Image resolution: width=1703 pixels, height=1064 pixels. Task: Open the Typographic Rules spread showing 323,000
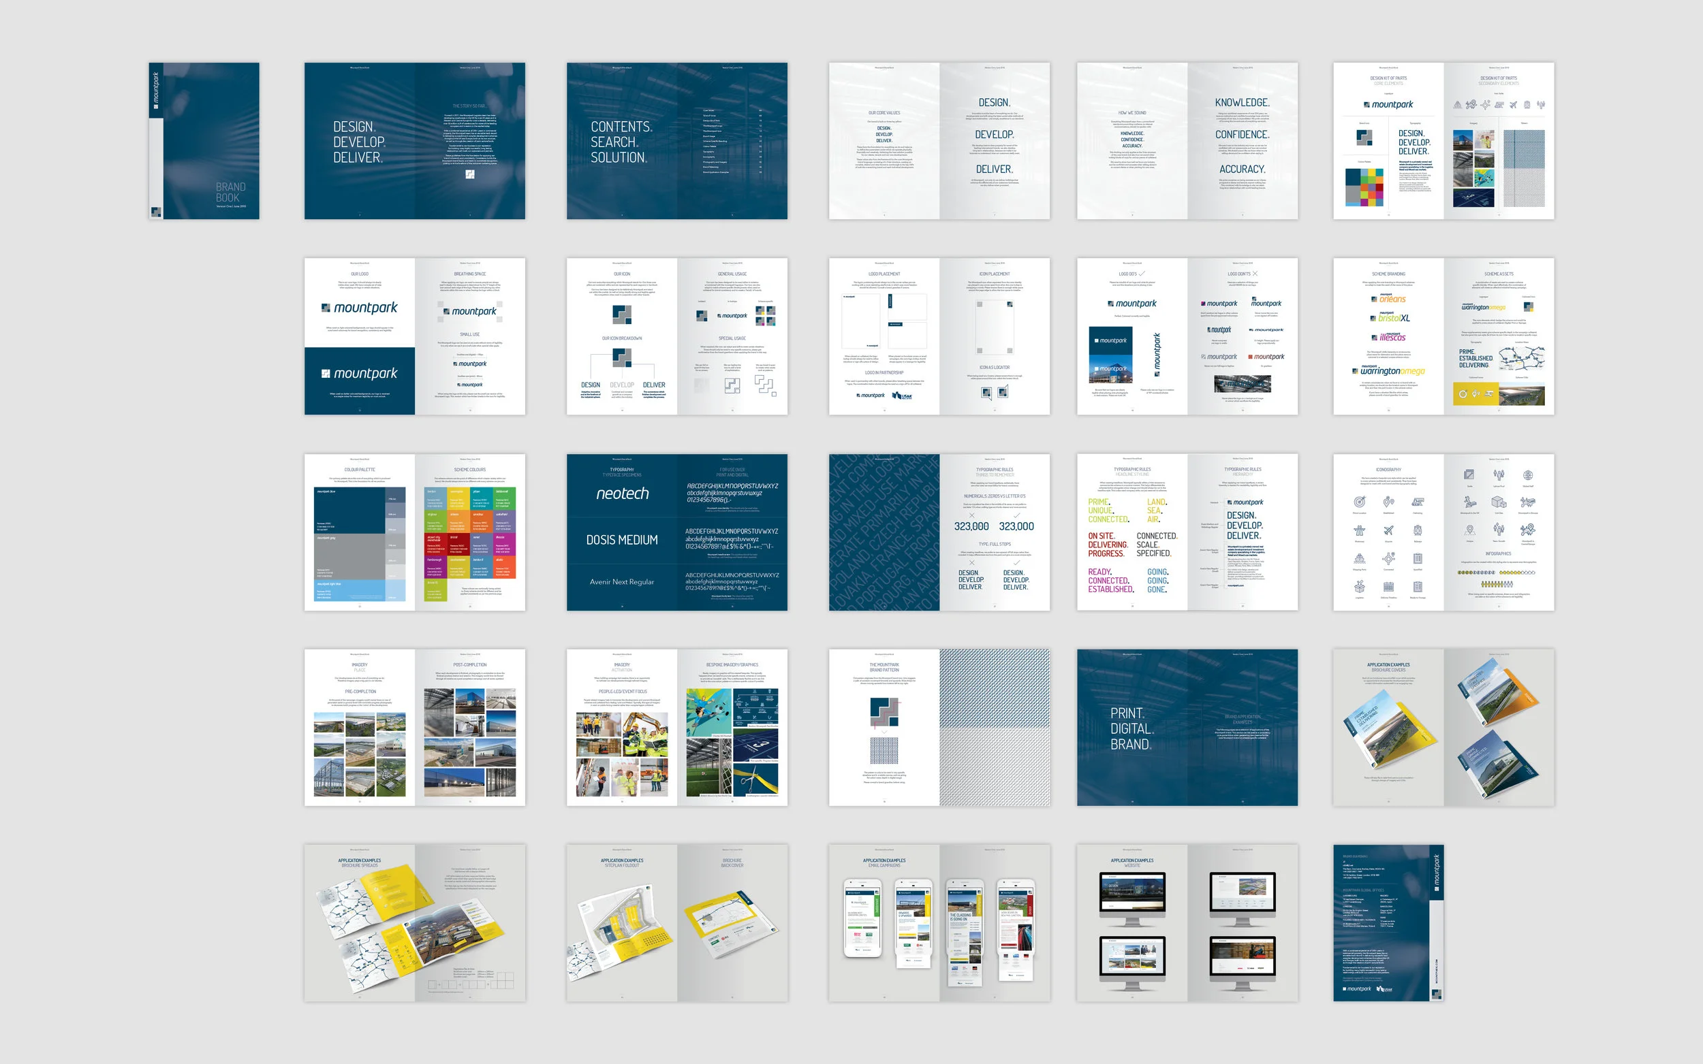pyautogui.click(x=939, y=532)
